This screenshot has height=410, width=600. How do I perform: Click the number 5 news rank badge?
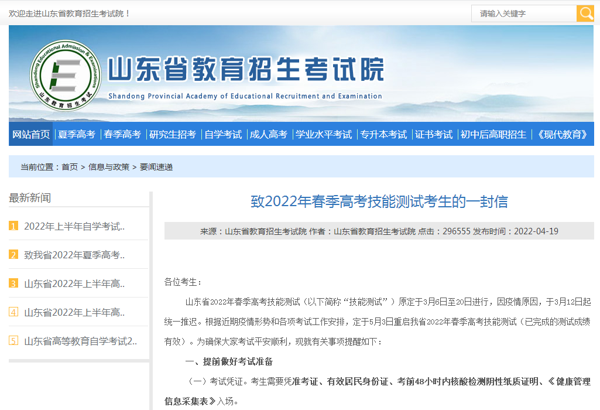click(13, 341)
